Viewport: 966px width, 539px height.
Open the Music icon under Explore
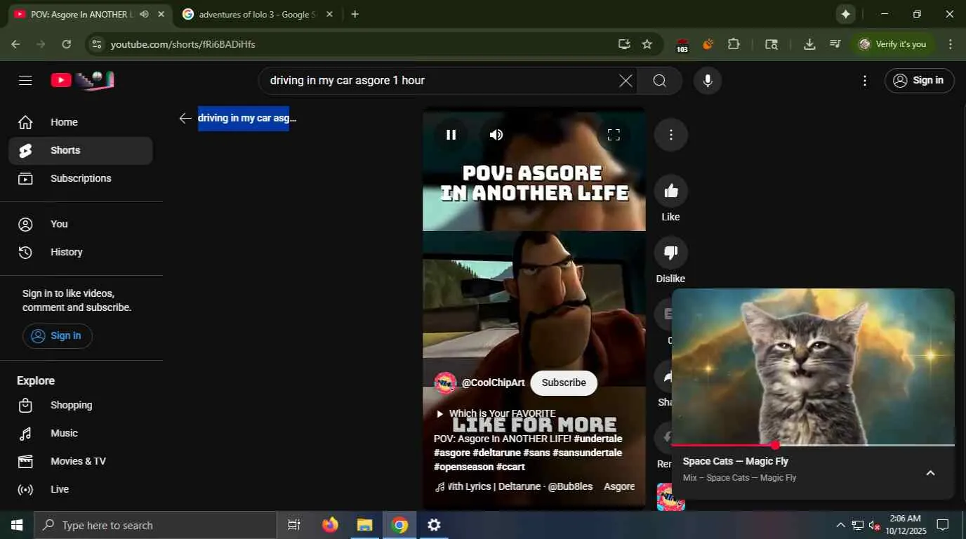(x=25, y=433)
